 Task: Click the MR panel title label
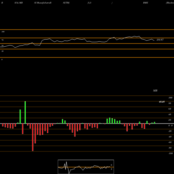(x=155, y=90)
